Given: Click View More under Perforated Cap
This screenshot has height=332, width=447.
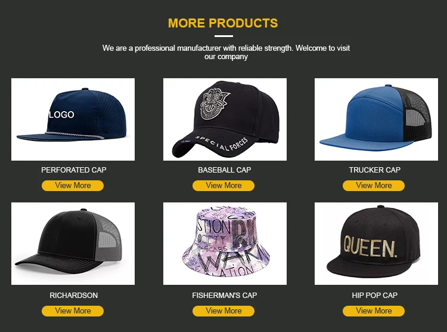Looking at the screenshot, I should coord(73,186).
